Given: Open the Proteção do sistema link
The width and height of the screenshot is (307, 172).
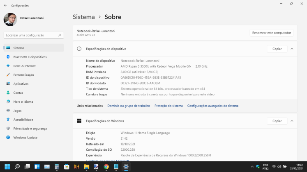Looking at the screenshot, I should click(x=169, y=106).
